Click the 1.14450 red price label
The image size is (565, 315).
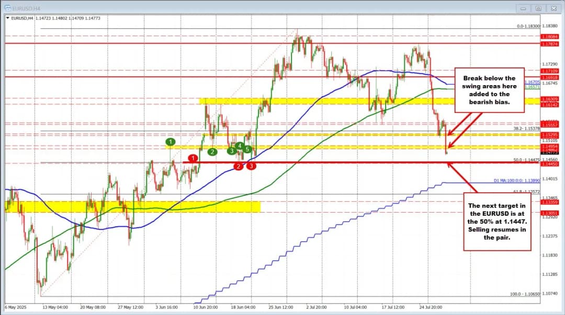coord(551,164)
